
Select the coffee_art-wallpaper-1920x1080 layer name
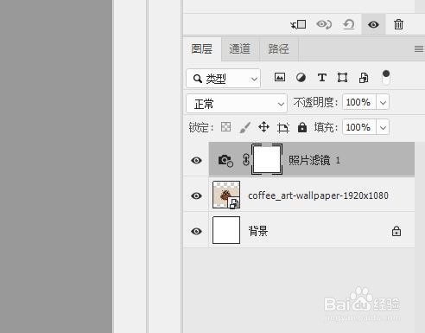click(x=318, y=195)
